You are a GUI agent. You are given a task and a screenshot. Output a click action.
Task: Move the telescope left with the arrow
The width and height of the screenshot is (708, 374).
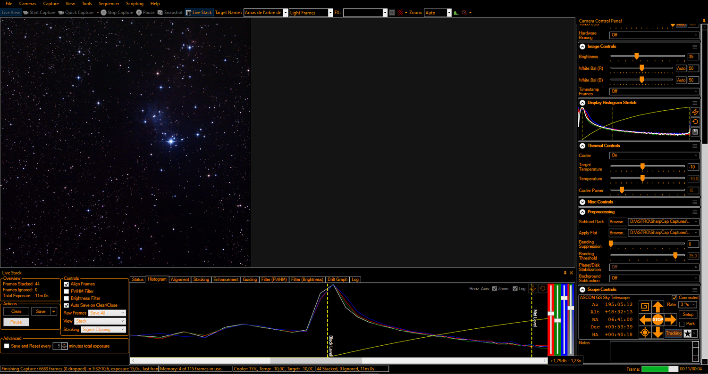point(645,320)
